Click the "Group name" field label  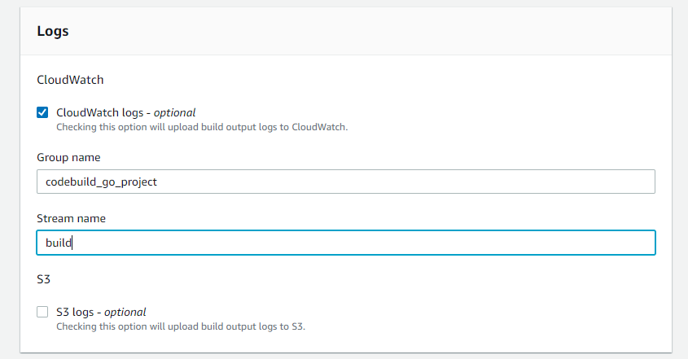[x=68, y=157]
